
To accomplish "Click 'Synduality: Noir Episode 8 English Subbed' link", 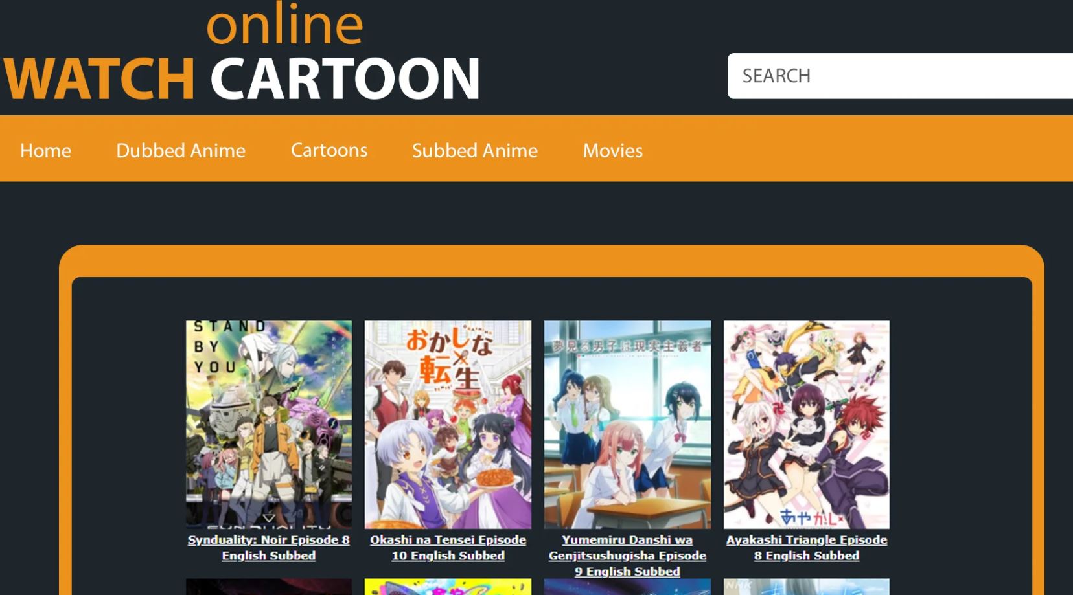I will click(x=269, y=548).
